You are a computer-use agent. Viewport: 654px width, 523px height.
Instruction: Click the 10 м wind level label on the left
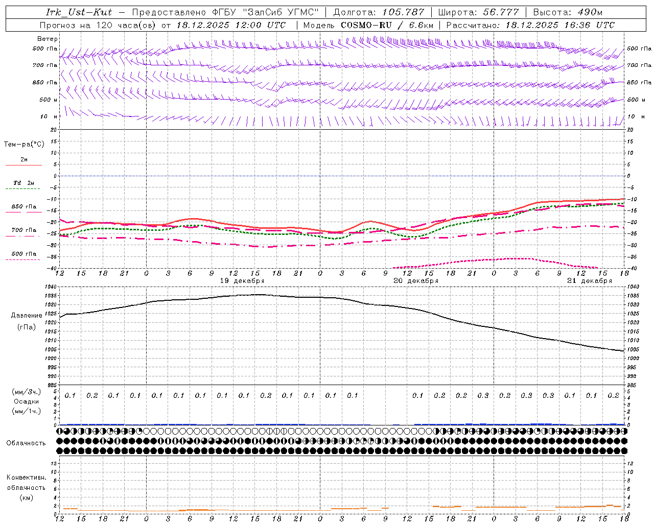[49, 116]
